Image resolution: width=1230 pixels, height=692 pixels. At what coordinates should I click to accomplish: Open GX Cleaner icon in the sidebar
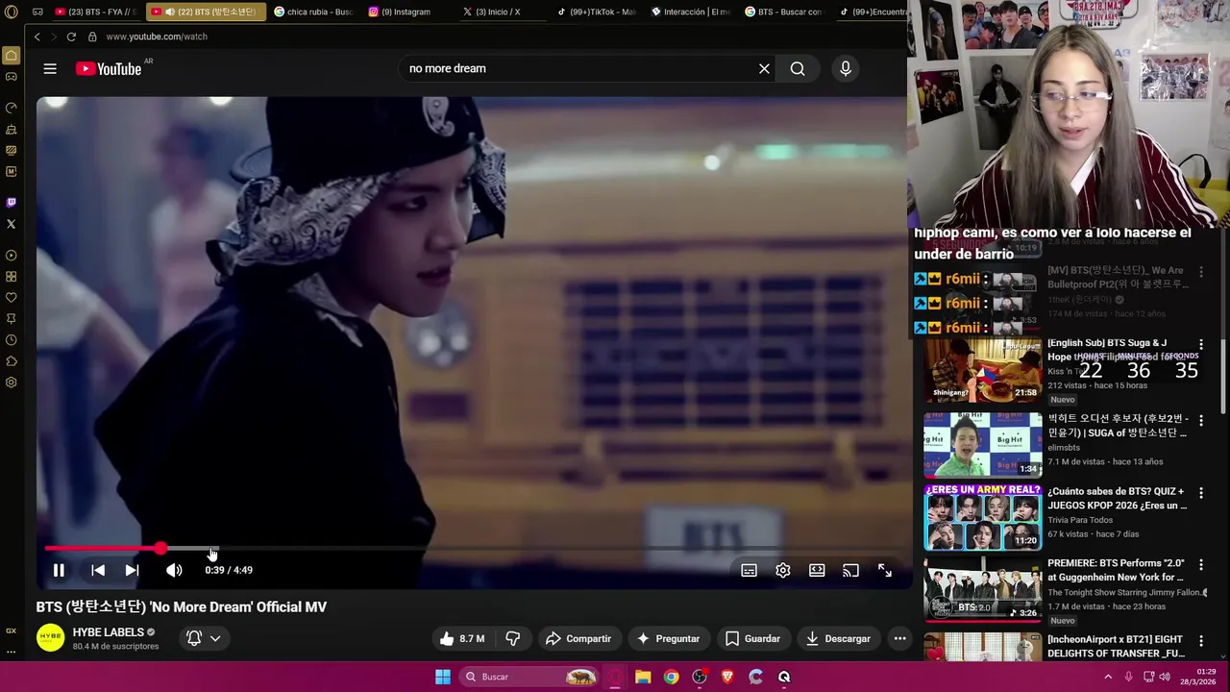click(x=12, y=129)
